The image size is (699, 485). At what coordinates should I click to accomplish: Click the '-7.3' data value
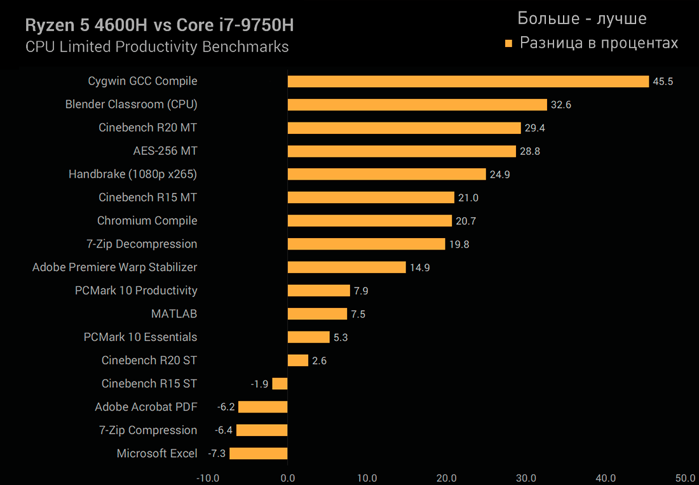pyautogui.click(x=217, y=454)
